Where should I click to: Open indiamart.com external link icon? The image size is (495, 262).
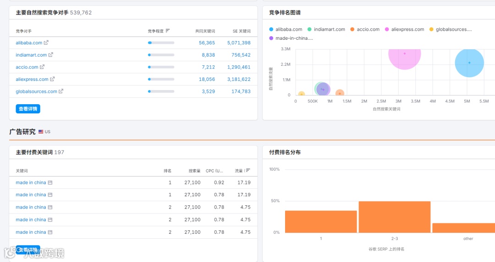click(x=50, y=55)
